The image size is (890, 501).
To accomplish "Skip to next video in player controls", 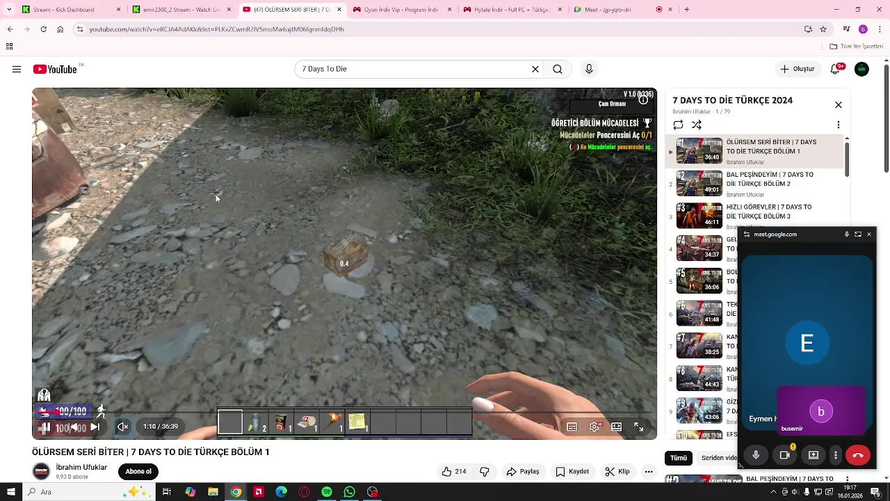I will pos(95,427).
